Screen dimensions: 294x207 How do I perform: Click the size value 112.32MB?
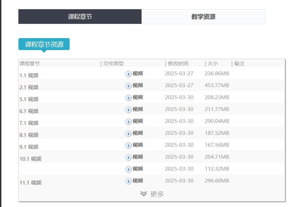point(217,169)
